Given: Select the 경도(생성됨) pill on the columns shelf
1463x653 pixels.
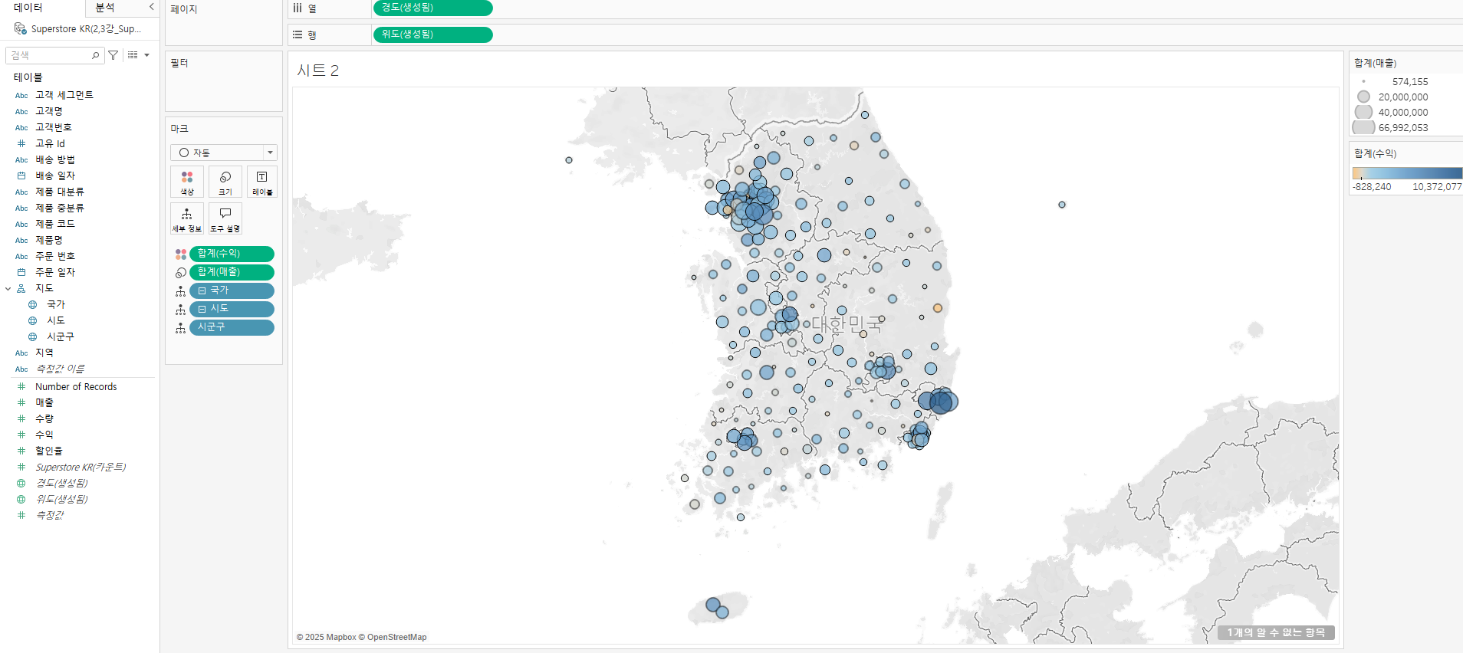Looking at the screenshot, I should coord(432,8).
